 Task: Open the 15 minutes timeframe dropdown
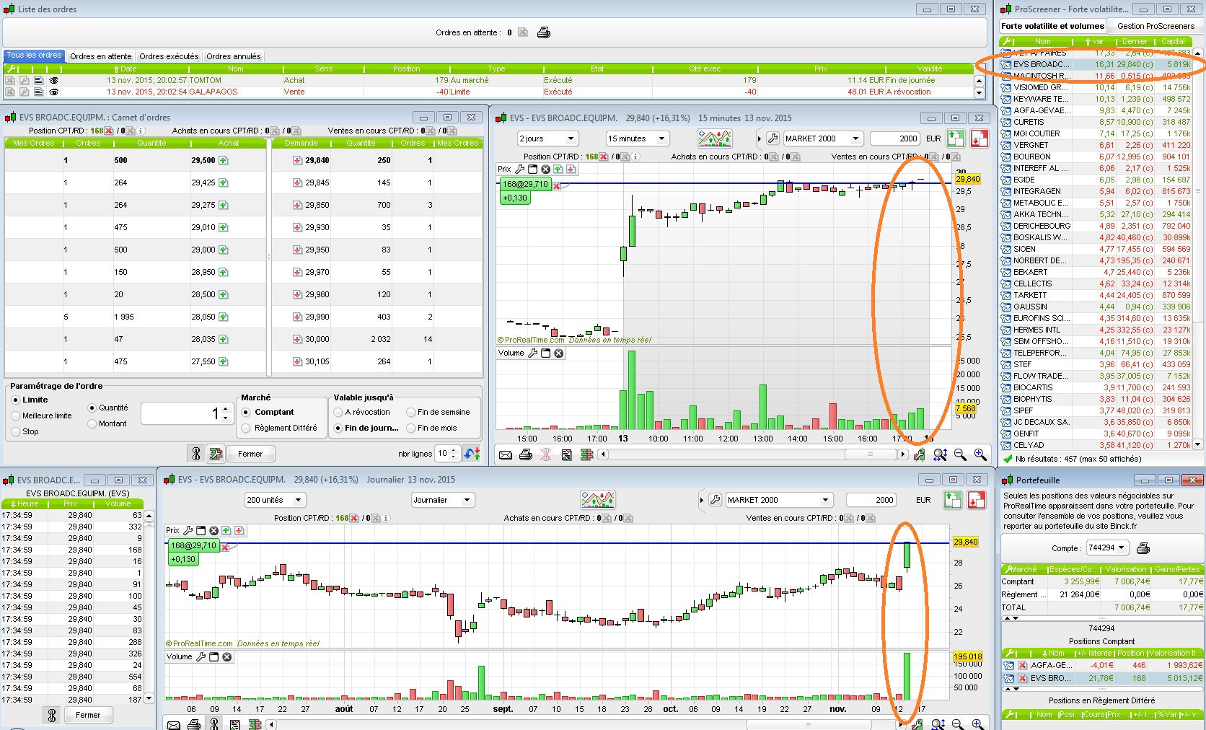click(x=638, y=138)
